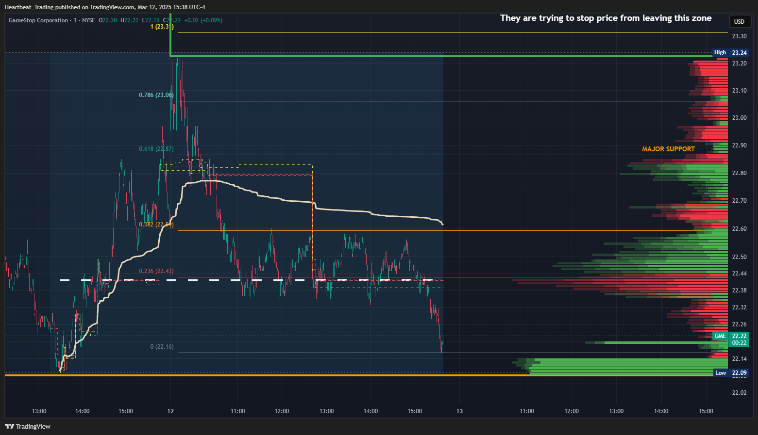Viewport: 758px width, 435px height.
Task: Select the Low 22.09 price label
Action: [731, 373]
